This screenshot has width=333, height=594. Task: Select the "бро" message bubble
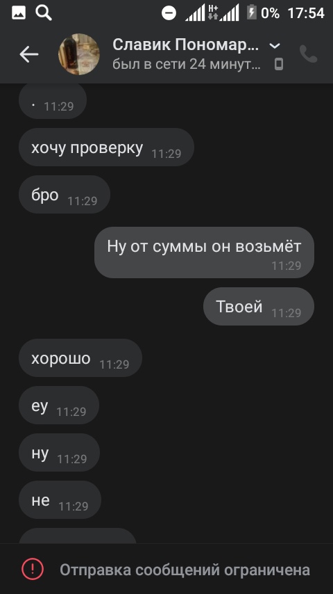click(65, 194)
